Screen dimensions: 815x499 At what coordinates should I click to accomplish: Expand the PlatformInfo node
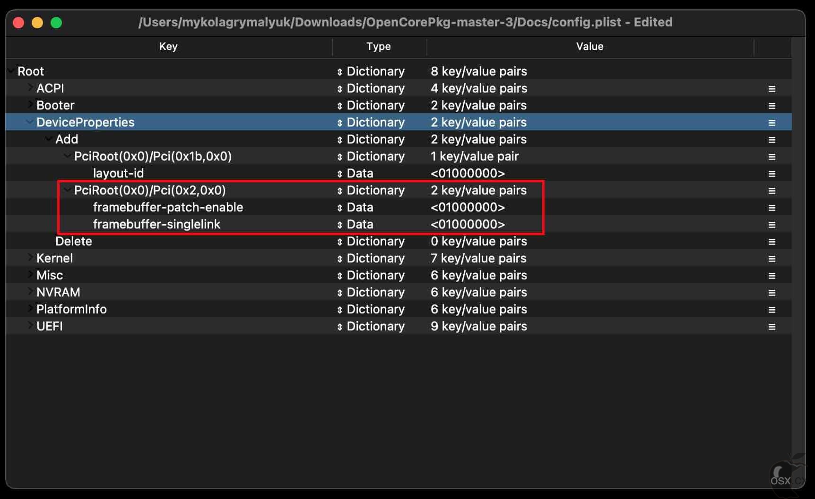click(x=30, y=308)
